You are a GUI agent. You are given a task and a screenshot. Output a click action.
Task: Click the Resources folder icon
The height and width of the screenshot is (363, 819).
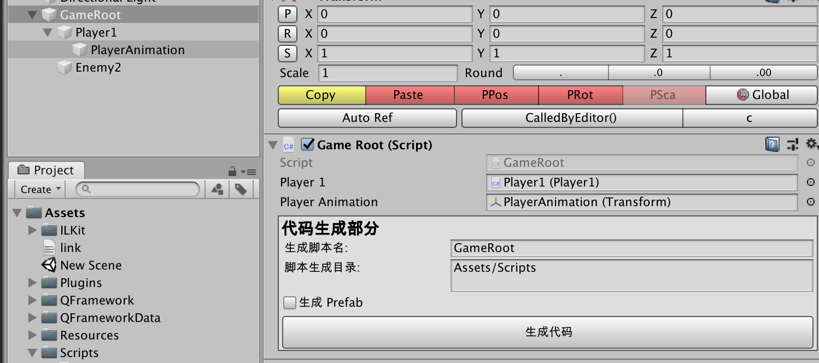[x=49, y=335]
